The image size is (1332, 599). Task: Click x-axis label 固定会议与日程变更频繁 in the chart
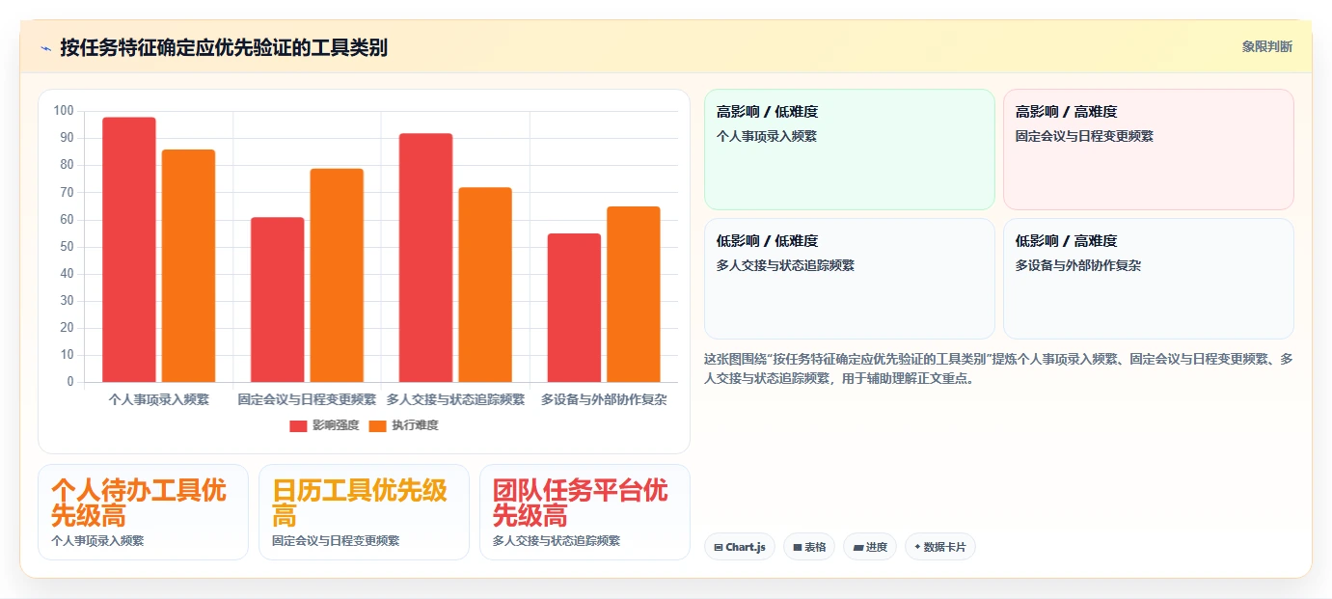coord(307,399)
